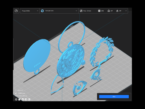
Task: Expand print settings panel with chevron
Action: pos(126,11)
